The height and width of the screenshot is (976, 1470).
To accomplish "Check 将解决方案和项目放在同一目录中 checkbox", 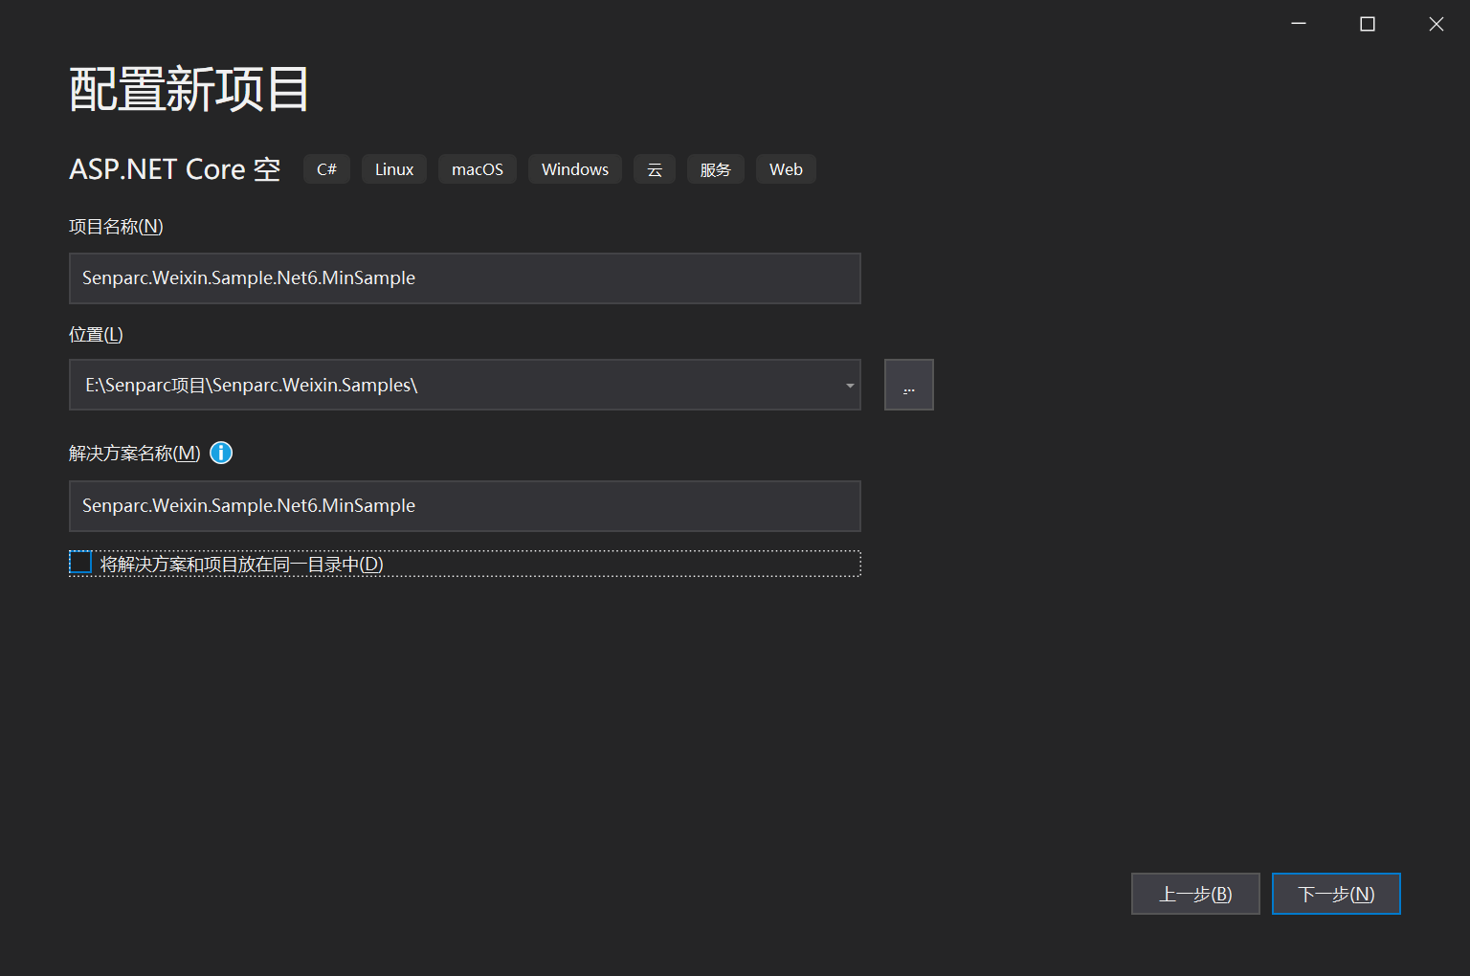I will 80,563.
